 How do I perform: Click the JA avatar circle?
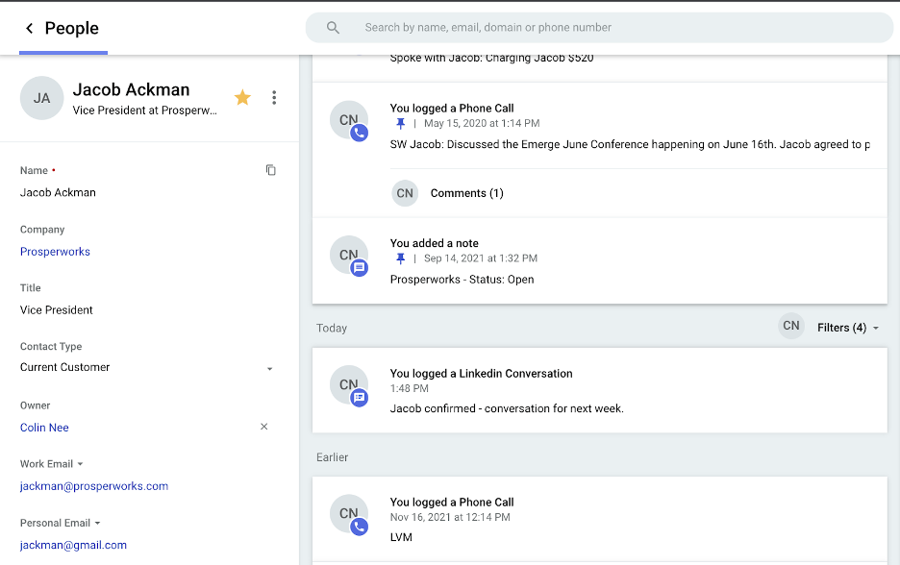pyautogui.click(x=41, y=98)
